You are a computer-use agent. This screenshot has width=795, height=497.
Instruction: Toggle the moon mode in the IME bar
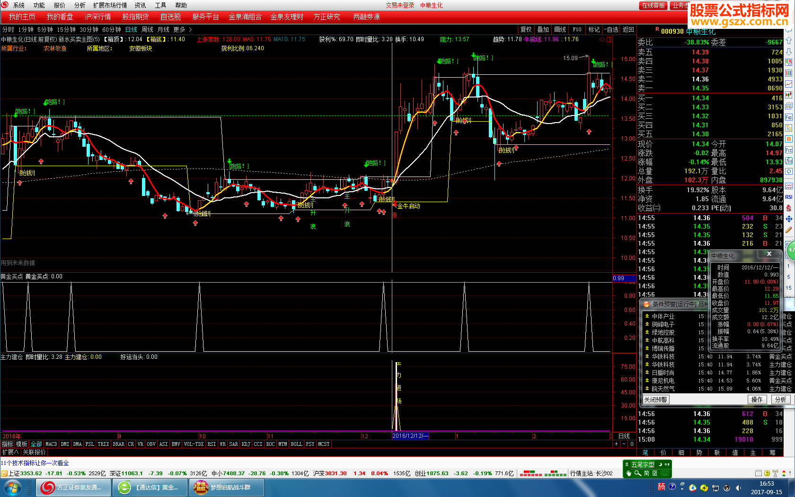660,464
